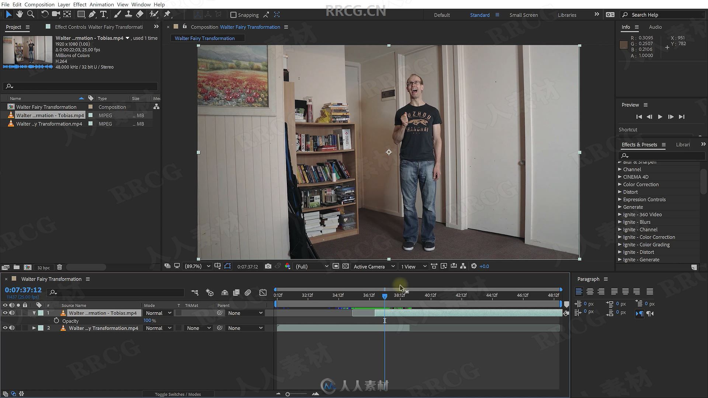
Task: Select the Eraser tool
Action: (x=140, y=14)
